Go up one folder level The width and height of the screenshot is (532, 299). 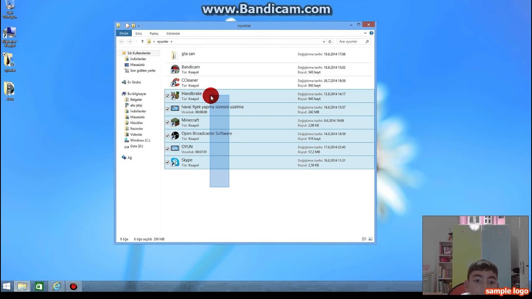[142, 42]
